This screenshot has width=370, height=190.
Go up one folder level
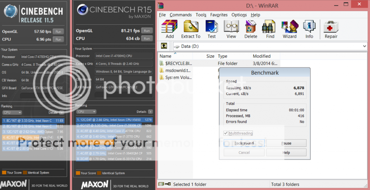tap(164, 46)
